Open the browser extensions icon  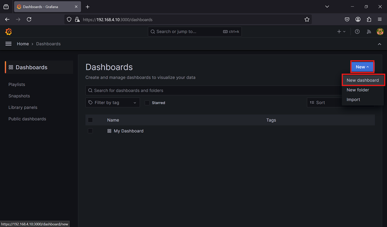tap(369, 19)
